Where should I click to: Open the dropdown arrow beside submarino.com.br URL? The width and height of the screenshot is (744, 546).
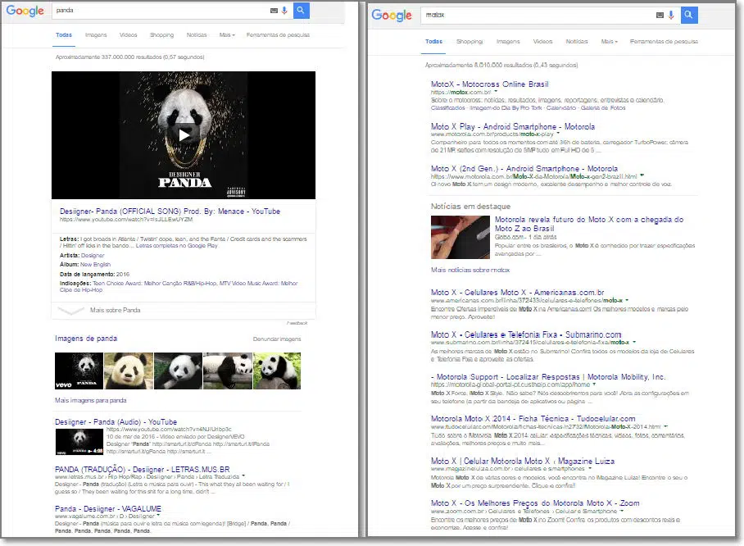click(634, 342)
